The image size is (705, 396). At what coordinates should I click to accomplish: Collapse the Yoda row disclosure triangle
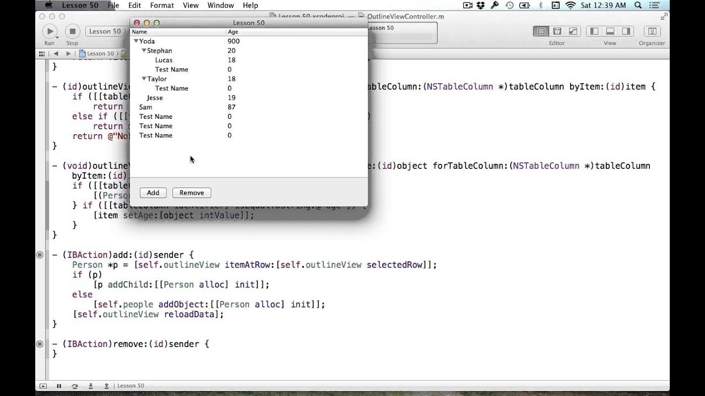point(136,41)
